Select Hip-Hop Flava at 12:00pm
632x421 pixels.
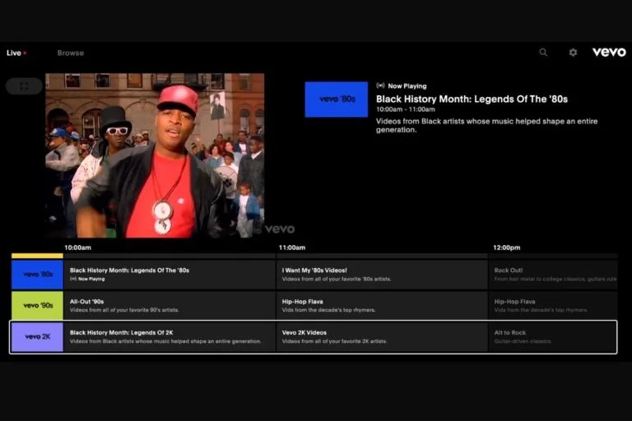(553, 305)
